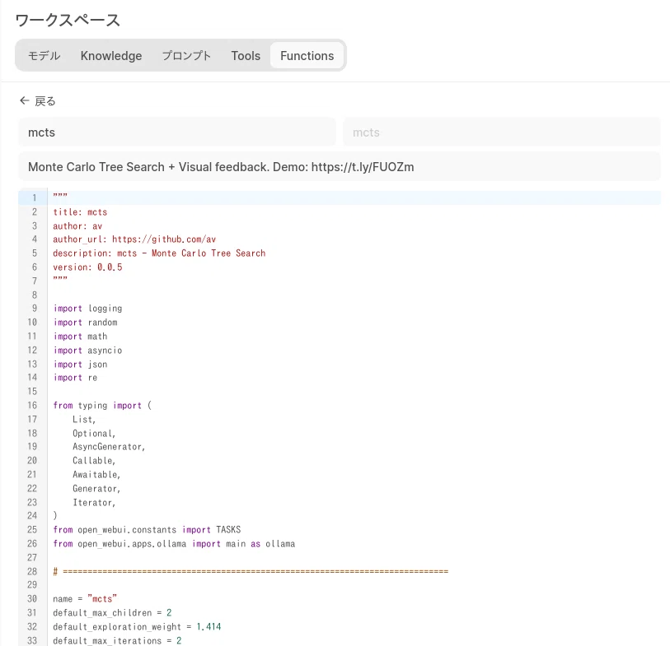Click the 'Awaitable,' code line
670x646 pixels.
click(x=96, y=475)
